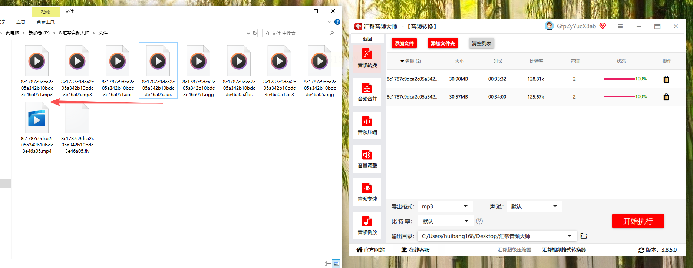The height and width of the screenshot is (268, 693).
Task: Expand the 导出格式 mp3 dropdown
Action: 445,206
